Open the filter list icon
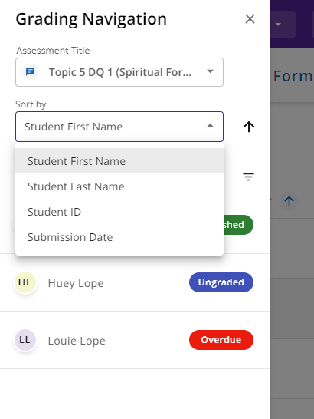Image resolution: width=314 pixels, height=419 pixels. pyautogui.click(x=248, y=177)
